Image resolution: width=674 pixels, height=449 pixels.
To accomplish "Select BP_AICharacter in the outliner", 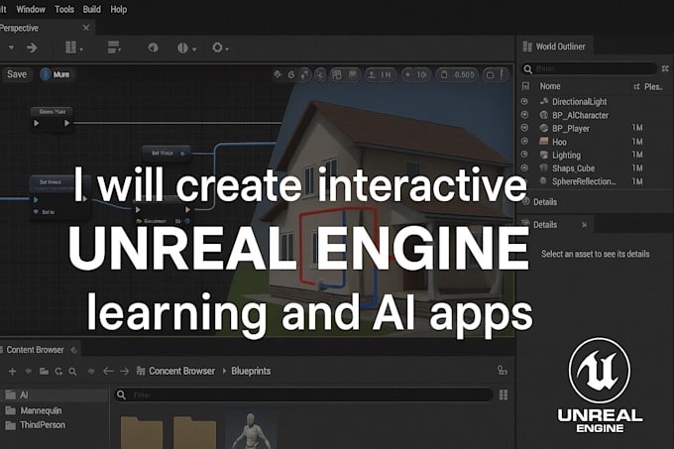I will tap(580, 115).
